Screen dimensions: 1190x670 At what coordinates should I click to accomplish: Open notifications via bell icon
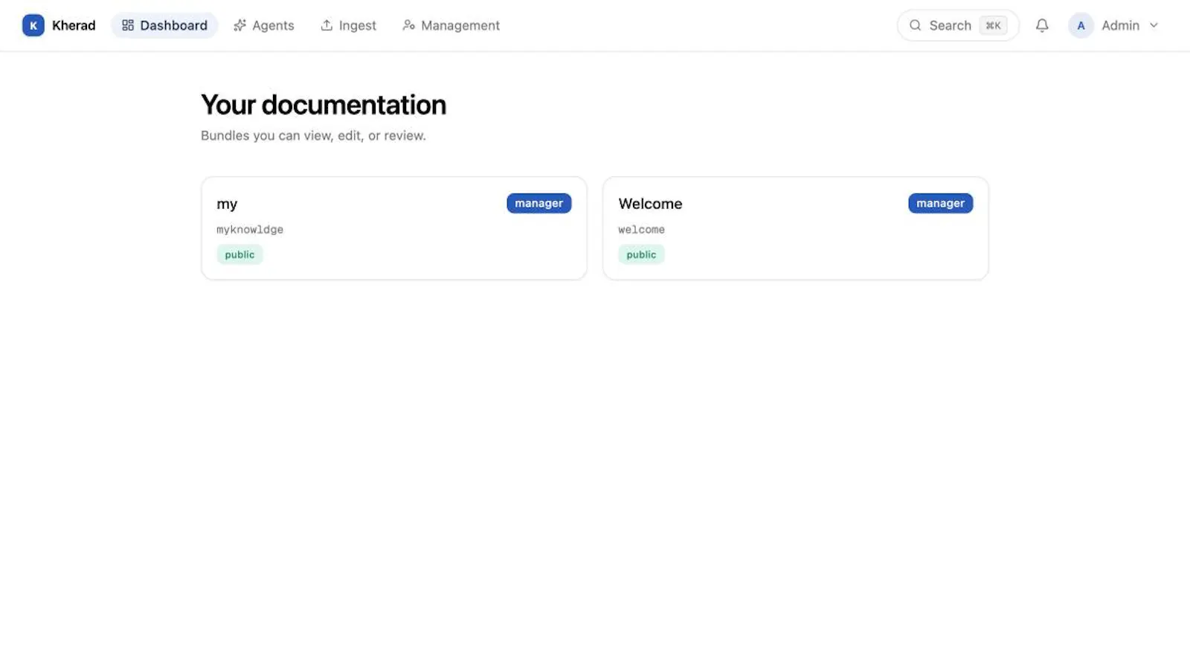pyautogui.click(x=1042, y=25)
